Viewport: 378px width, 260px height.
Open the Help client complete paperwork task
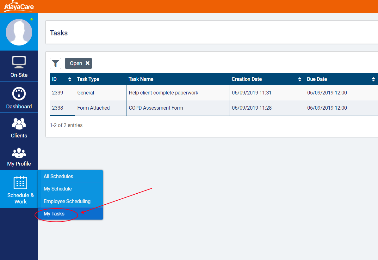(x=164, y=93)
